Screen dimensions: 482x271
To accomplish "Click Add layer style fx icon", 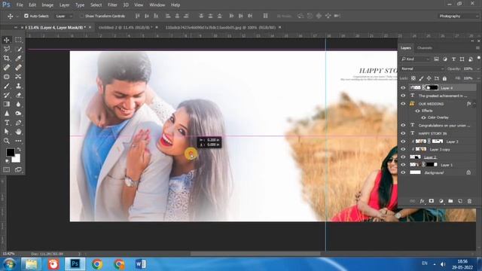I will pos(422,201).
